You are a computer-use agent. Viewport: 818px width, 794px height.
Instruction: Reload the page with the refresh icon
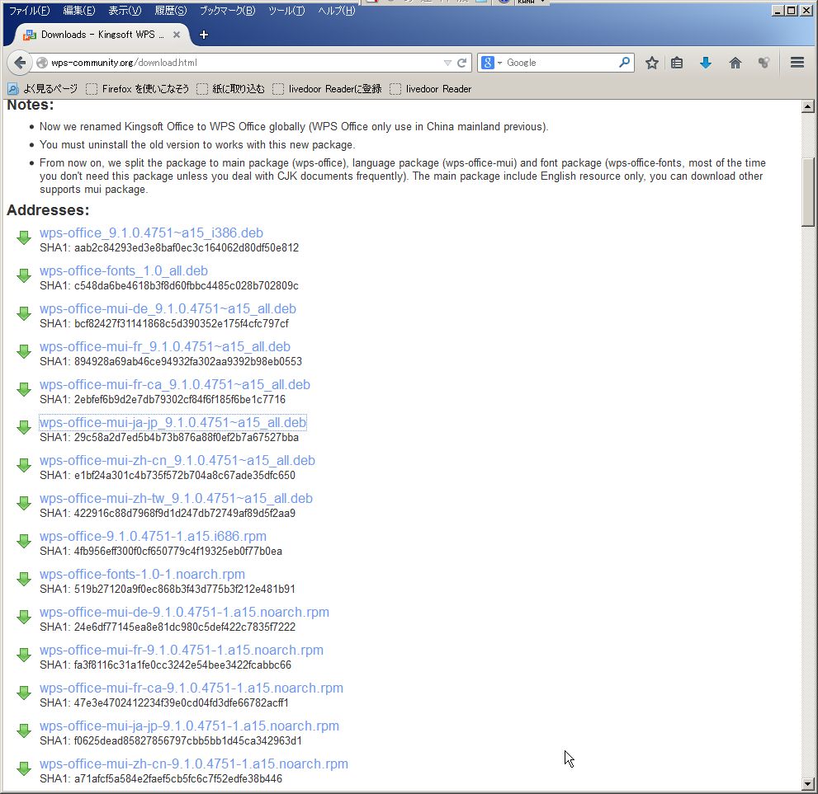(x=461, y=63)
